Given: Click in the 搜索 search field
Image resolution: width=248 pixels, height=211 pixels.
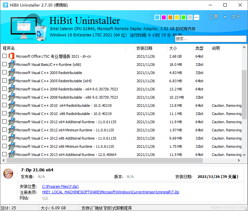Looking at the screenshot, I should [211, 39].
